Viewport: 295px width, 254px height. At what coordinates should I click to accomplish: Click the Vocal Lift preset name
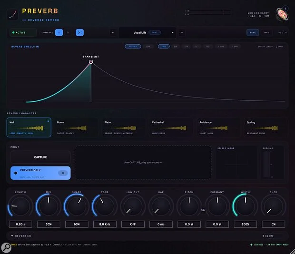pos(139,32)
